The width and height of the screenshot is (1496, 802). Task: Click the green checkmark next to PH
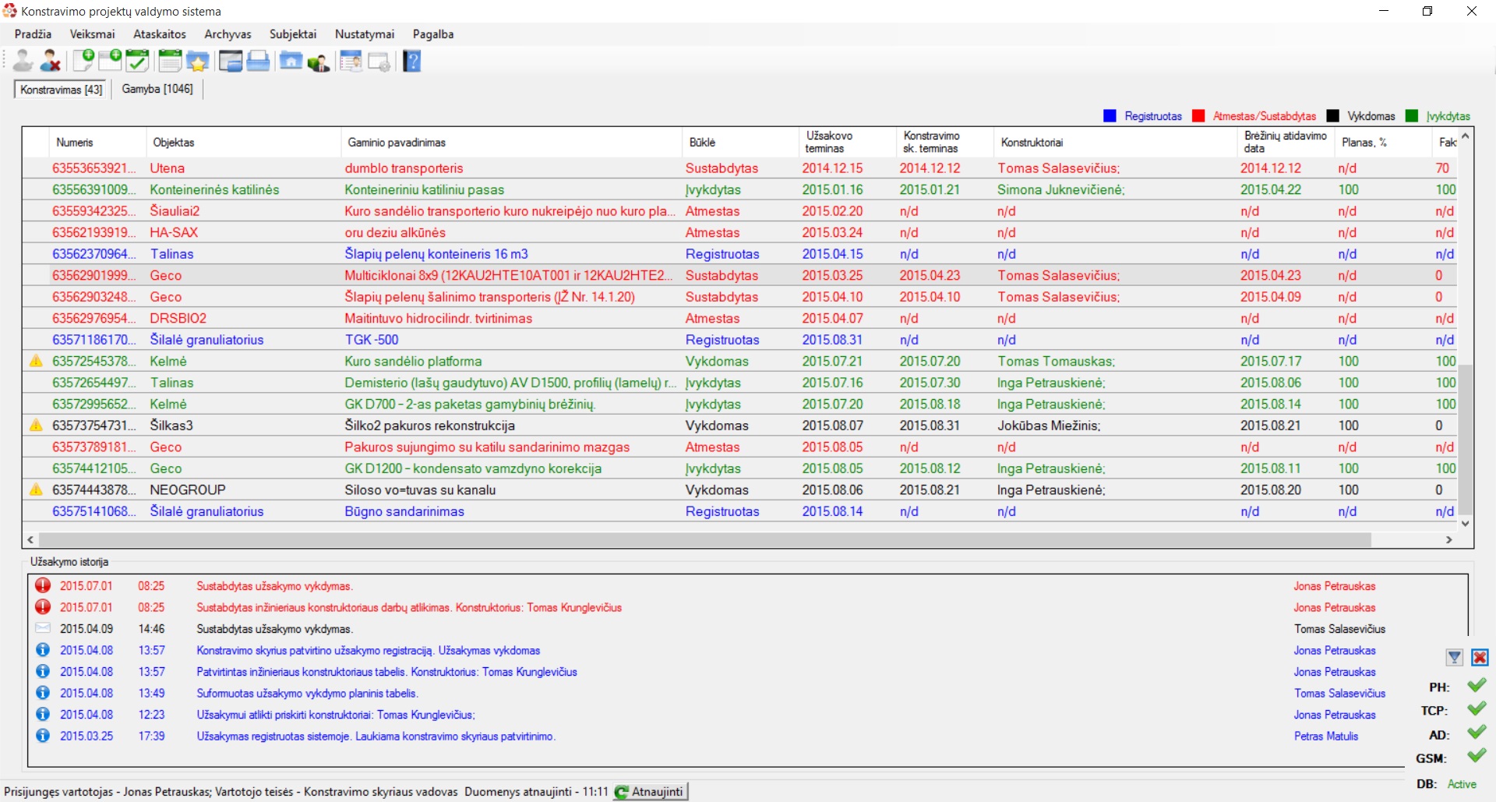coord(1477,685)
